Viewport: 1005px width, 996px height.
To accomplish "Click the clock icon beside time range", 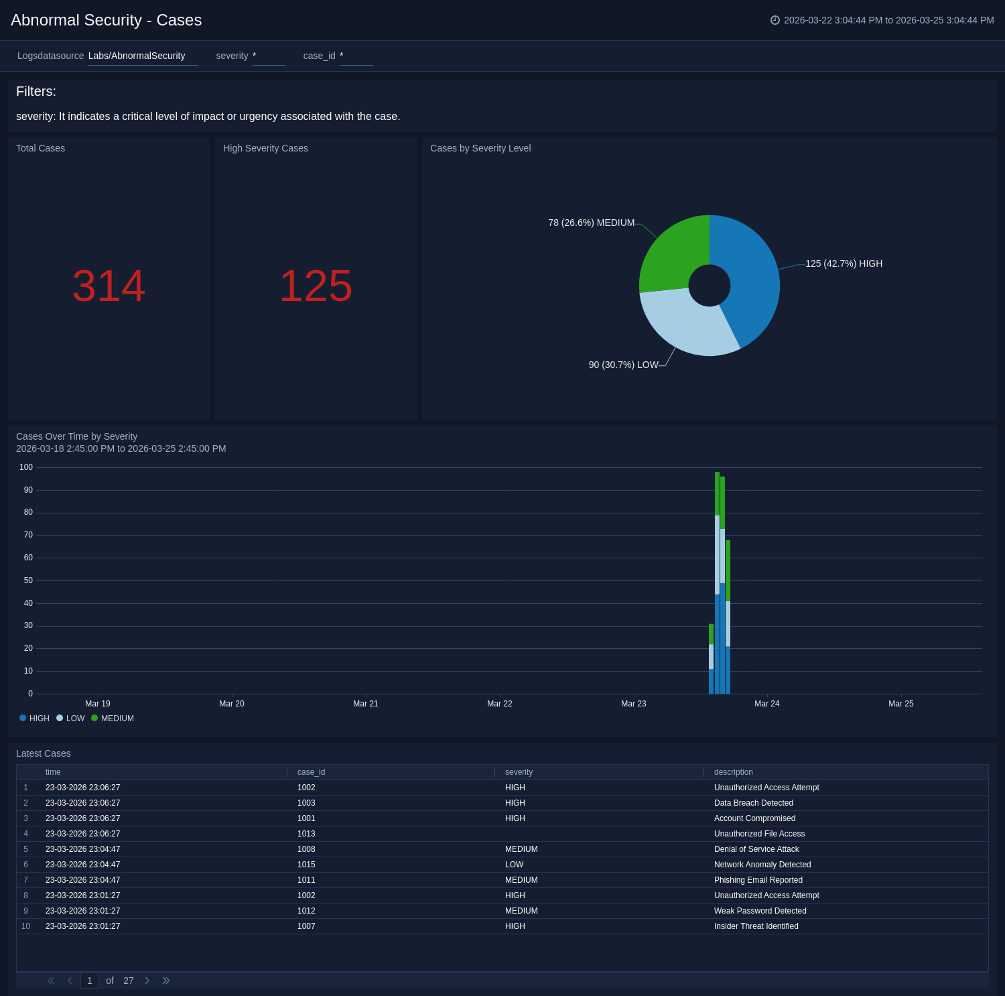I will click(x=775, y=20).
